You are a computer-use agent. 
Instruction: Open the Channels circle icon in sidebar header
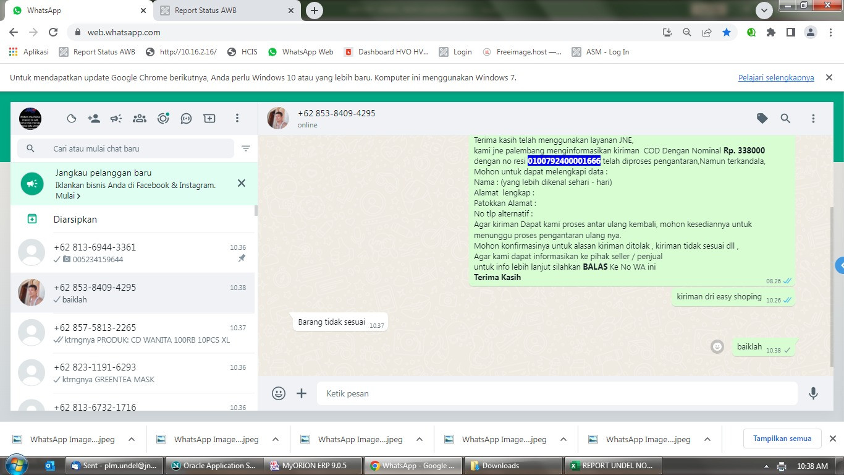[x=163, y=118]
